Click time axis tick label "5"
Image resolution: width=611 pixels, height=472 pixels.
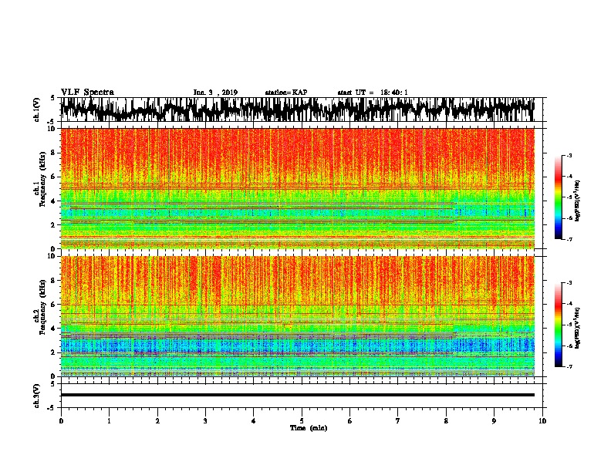pos(302,421)
